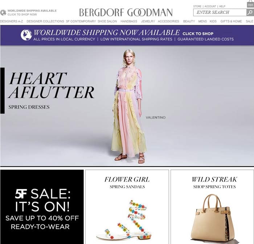Select Handbags in navigation bar

129,21
